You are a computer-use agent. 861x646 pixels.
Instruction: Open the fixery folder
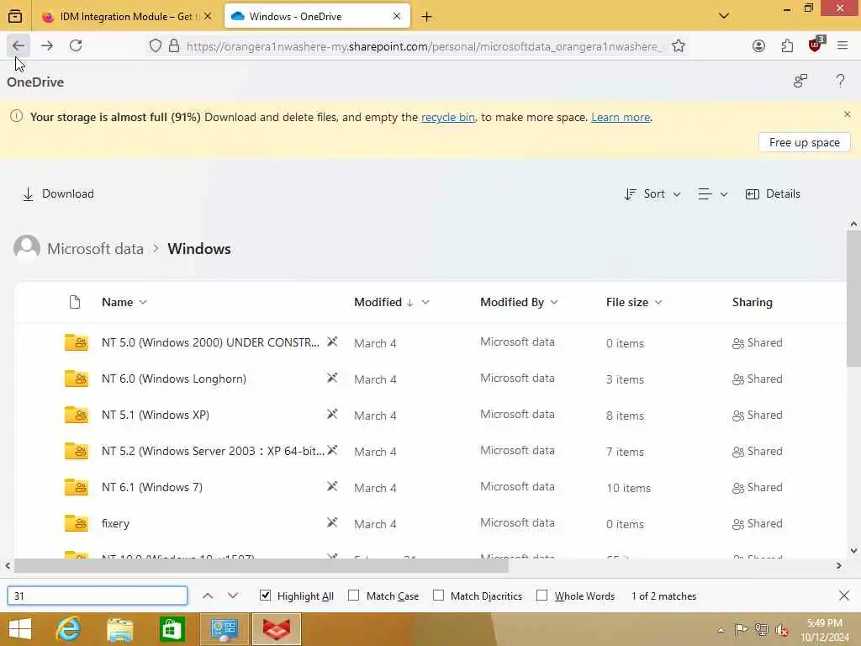[x=115, y=523]
